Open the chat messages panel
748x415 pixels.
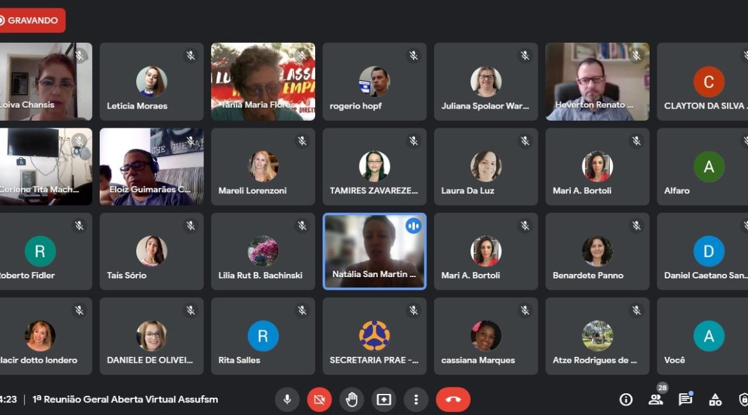(685, 400)
